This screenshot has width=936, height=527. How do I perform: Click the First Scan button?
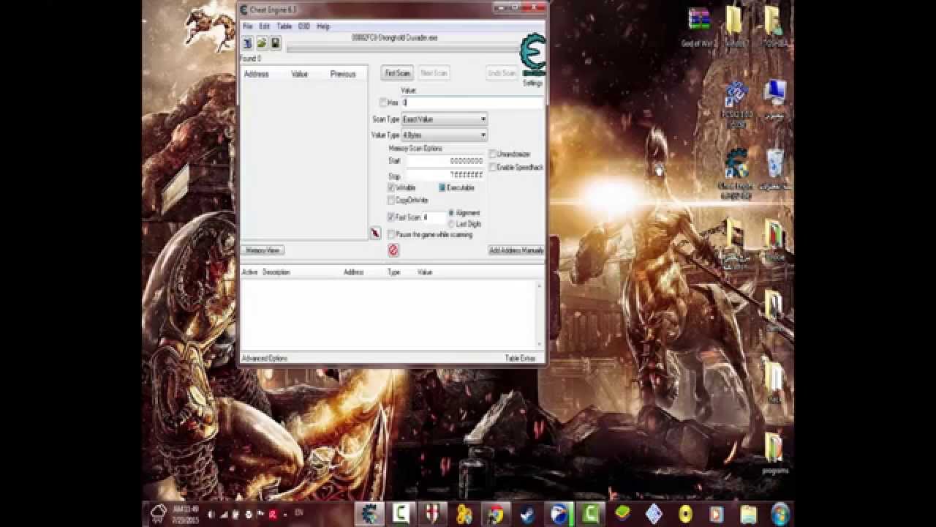pos(397,73)
